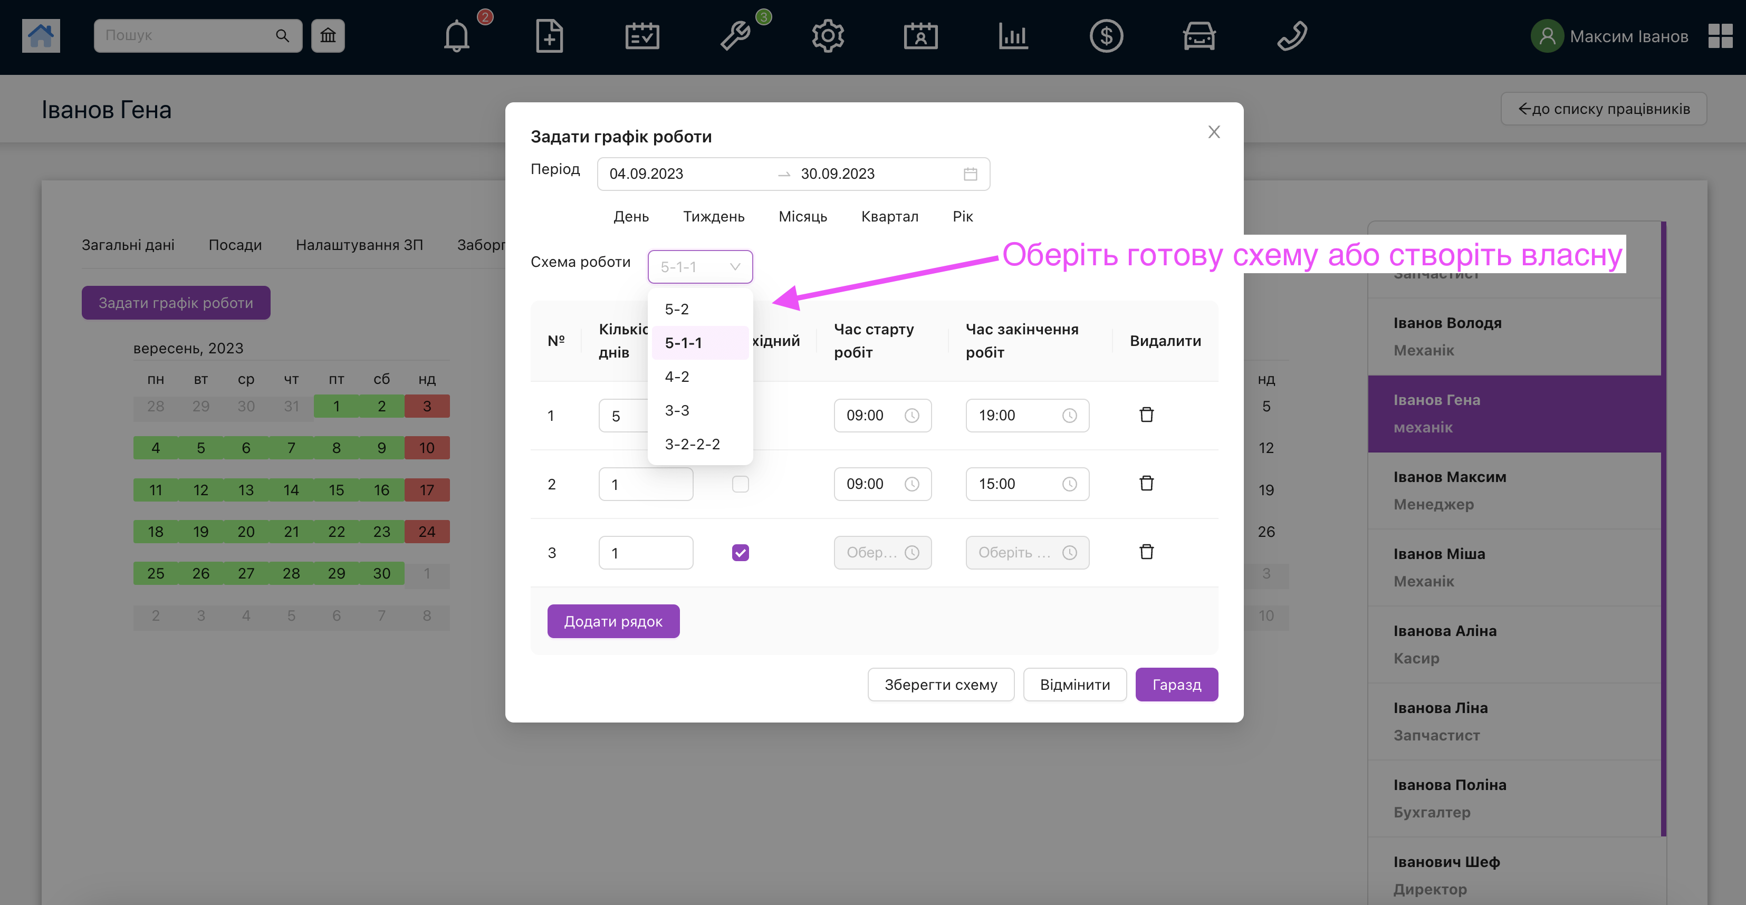Open the wrench repairs icon

coord(735,36)
